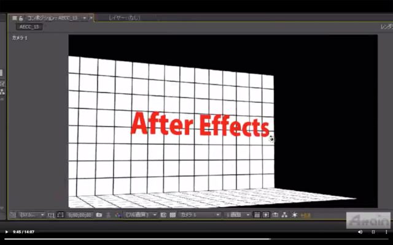Toggle the viewer lock icon

point(21,18)
